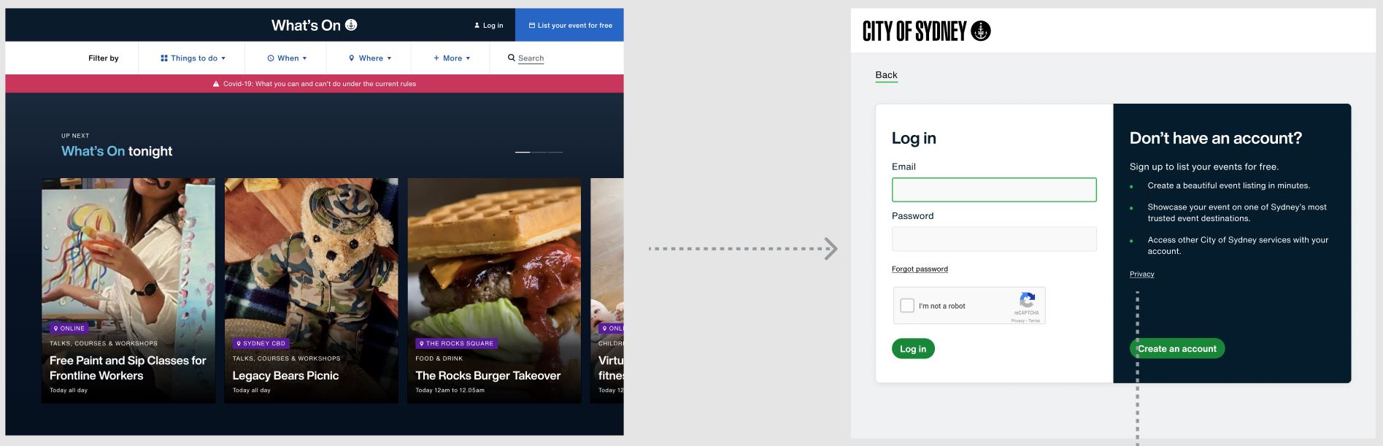Viewport: 1383px width, 446px height.
Task: Click the Email input field
Action: coord(994,190)
